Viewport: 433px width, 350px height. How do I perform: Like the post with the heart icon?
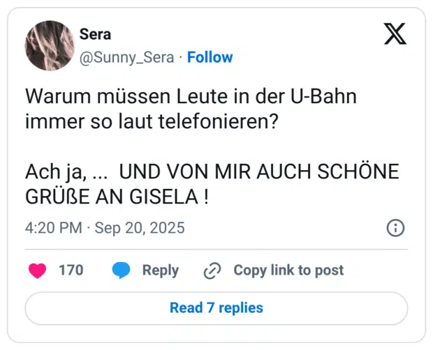point(37,271)
